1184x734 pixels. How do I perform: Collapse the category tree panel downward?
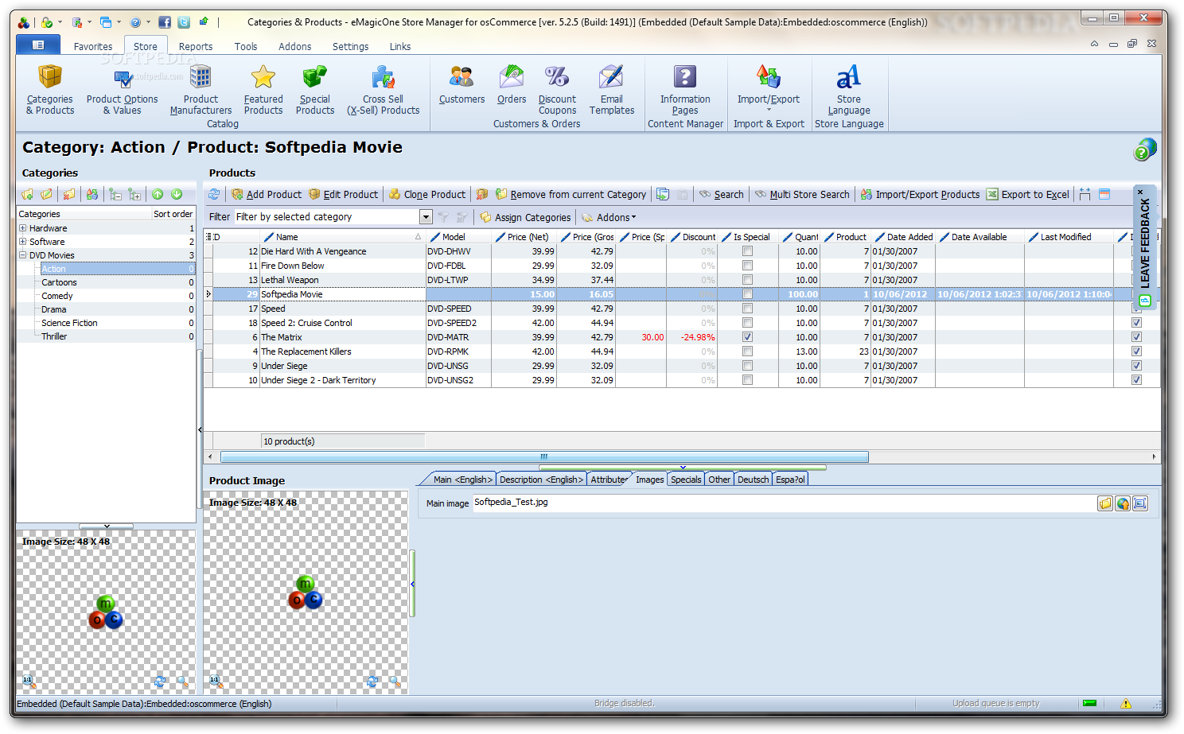[107, 526]
